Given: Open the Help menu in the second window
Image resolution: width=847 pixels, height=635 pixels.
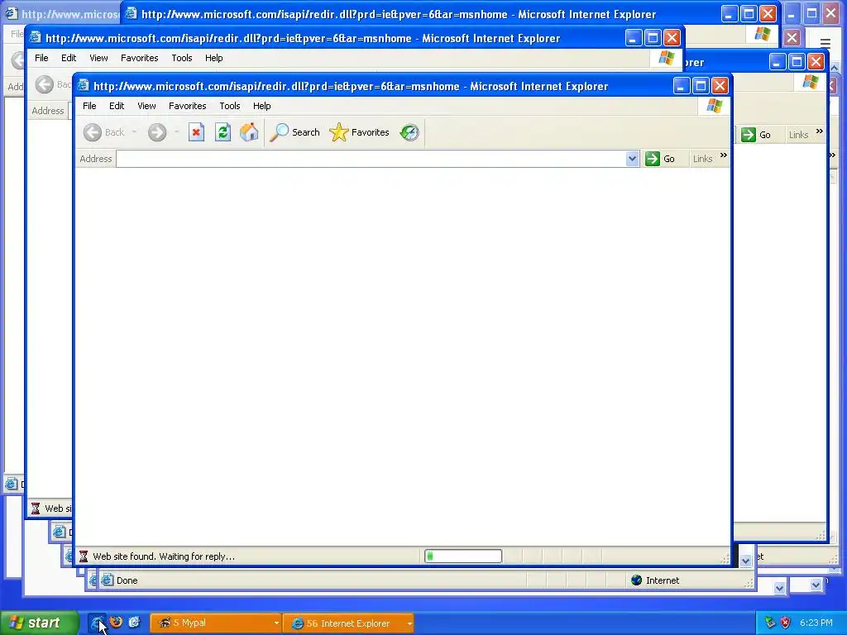Looking at the screenshot, I should (x=214, y=58).
